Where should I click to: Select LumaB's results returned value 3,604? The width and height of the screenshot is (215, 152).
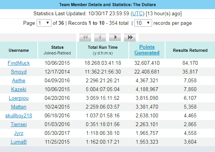(190, 142)
